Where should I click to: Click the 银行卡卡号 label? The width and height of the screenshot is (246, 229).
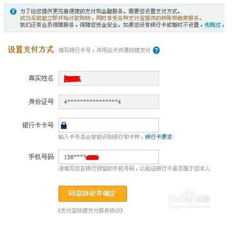[38, 125]
